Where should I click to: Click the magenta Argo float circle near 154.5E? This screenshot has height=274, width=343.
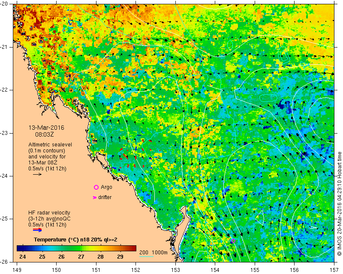(x=233, y=241)
